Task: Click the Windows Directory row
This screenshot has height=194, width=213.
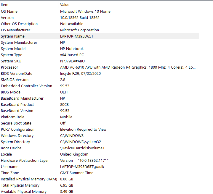Action: (100, 135)
